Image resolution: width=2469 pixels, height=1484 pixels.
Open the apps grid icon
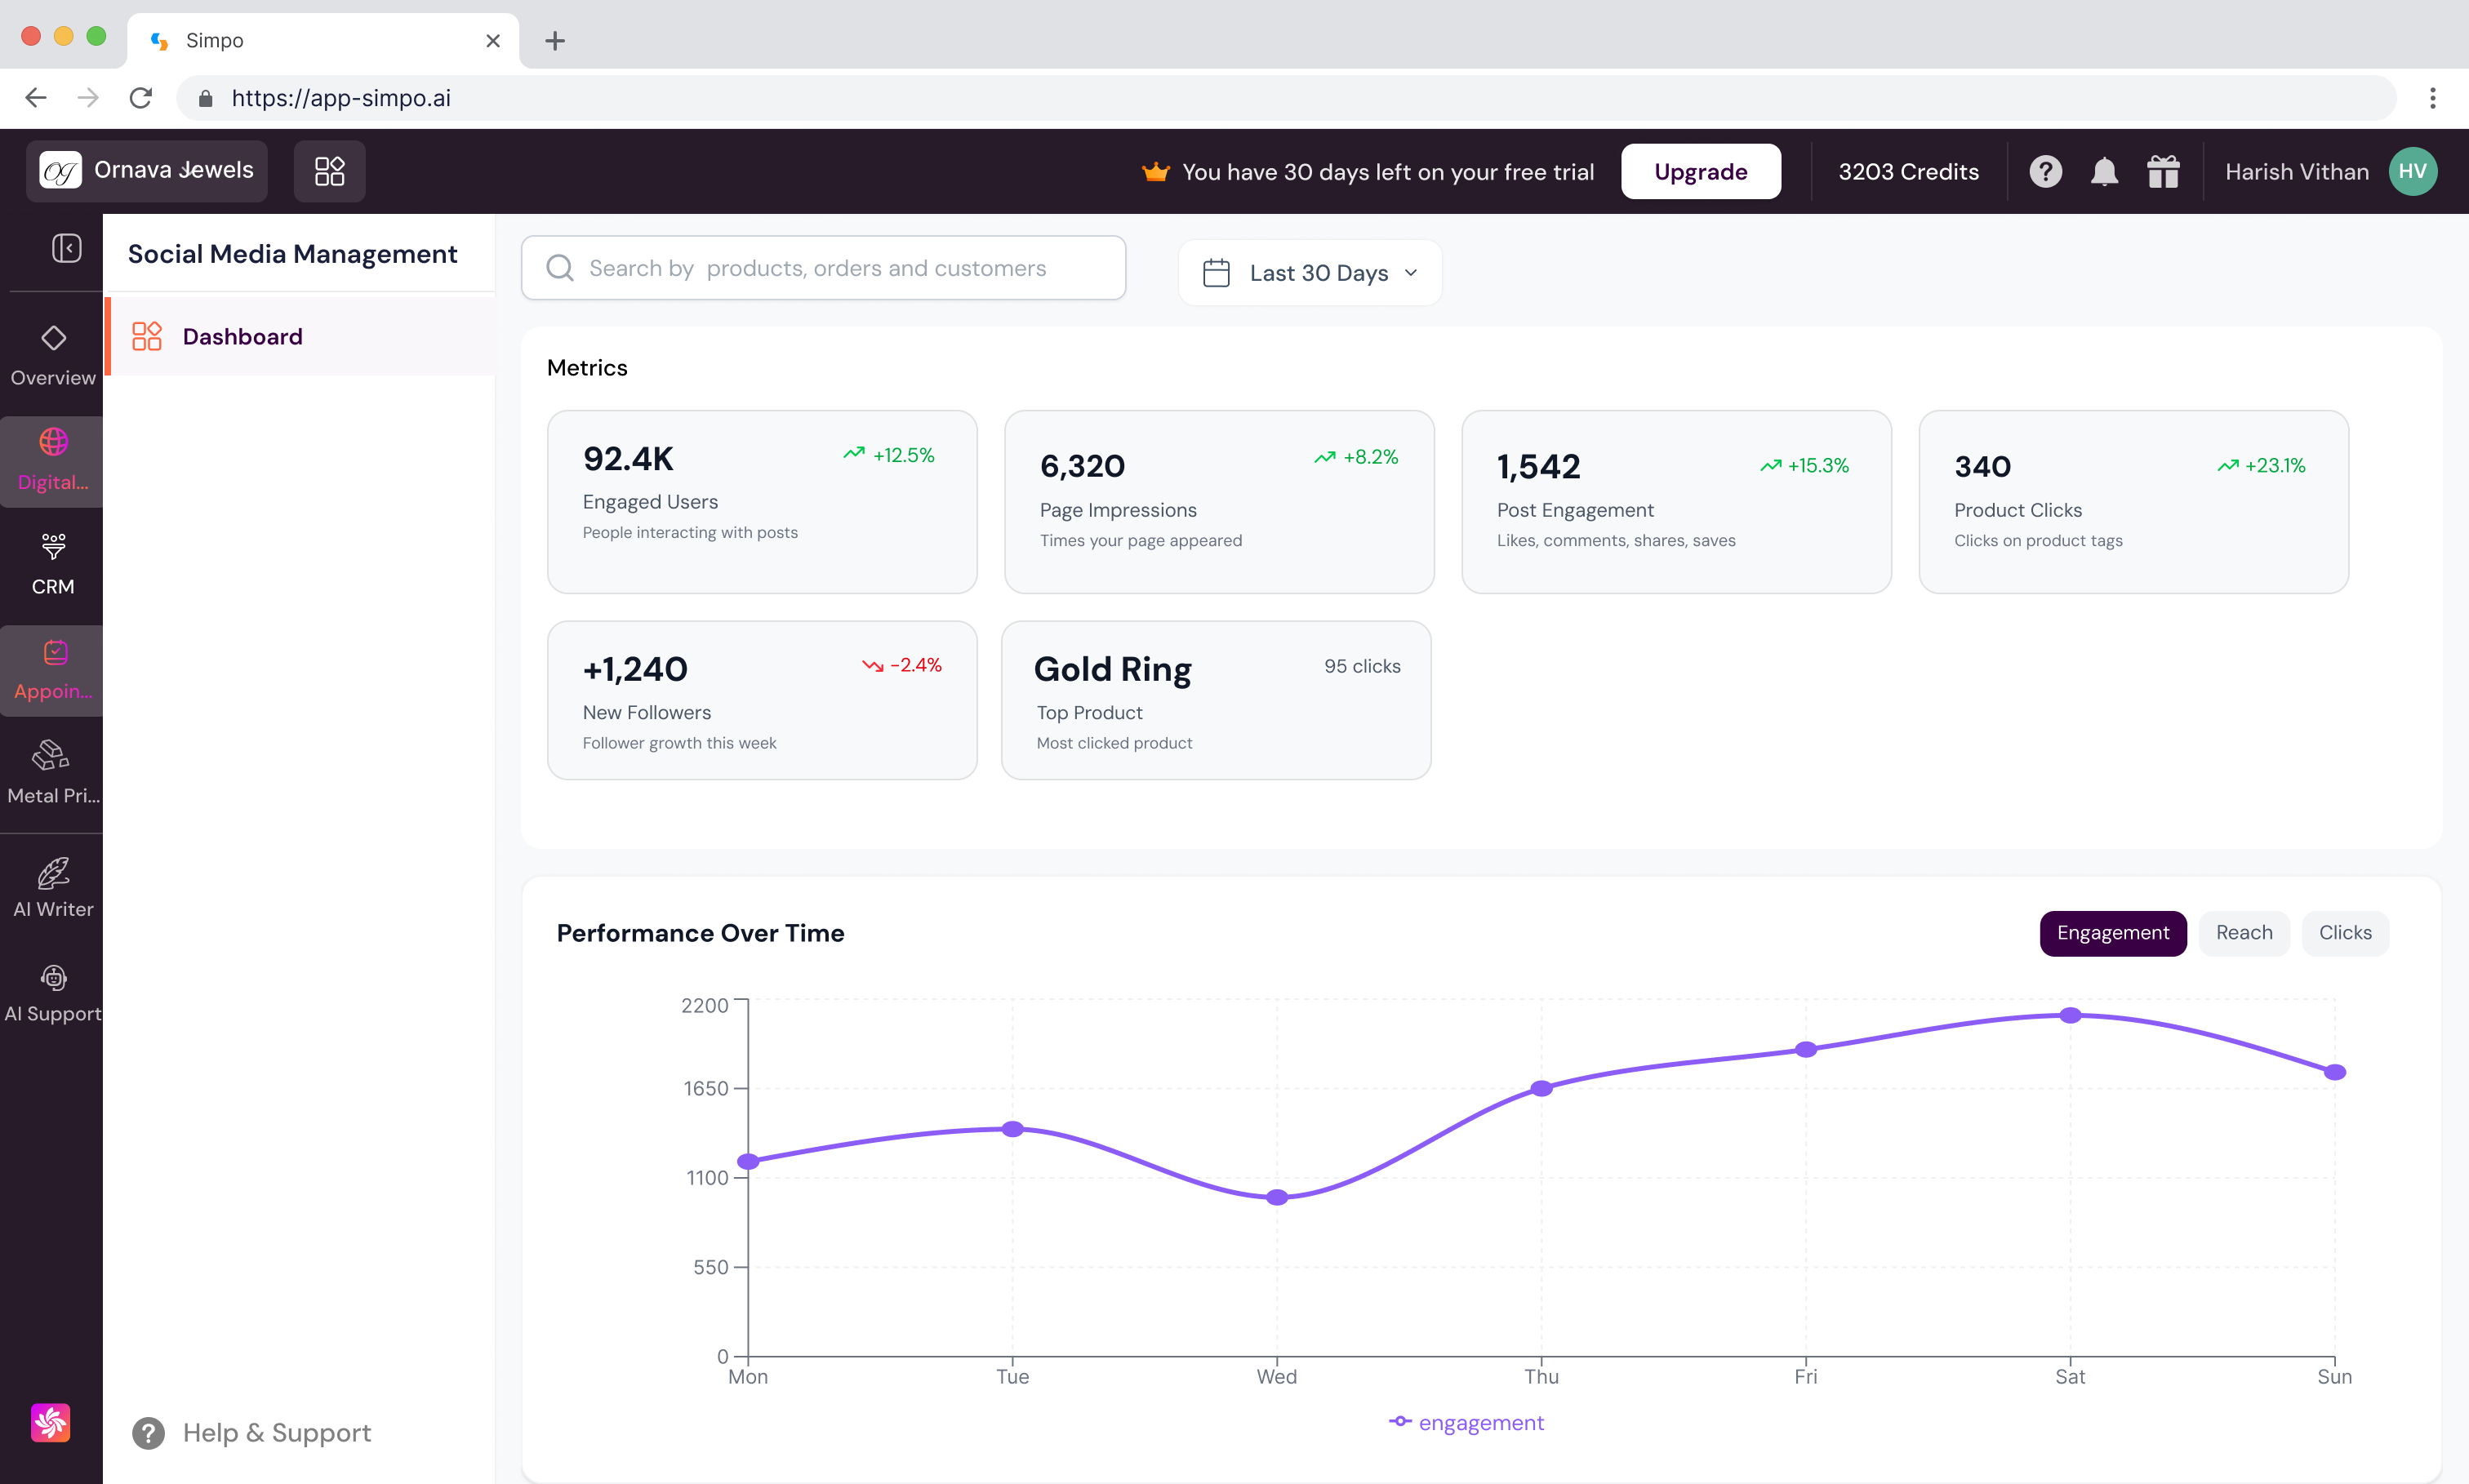pyautogui.click(x=329, y=171)
